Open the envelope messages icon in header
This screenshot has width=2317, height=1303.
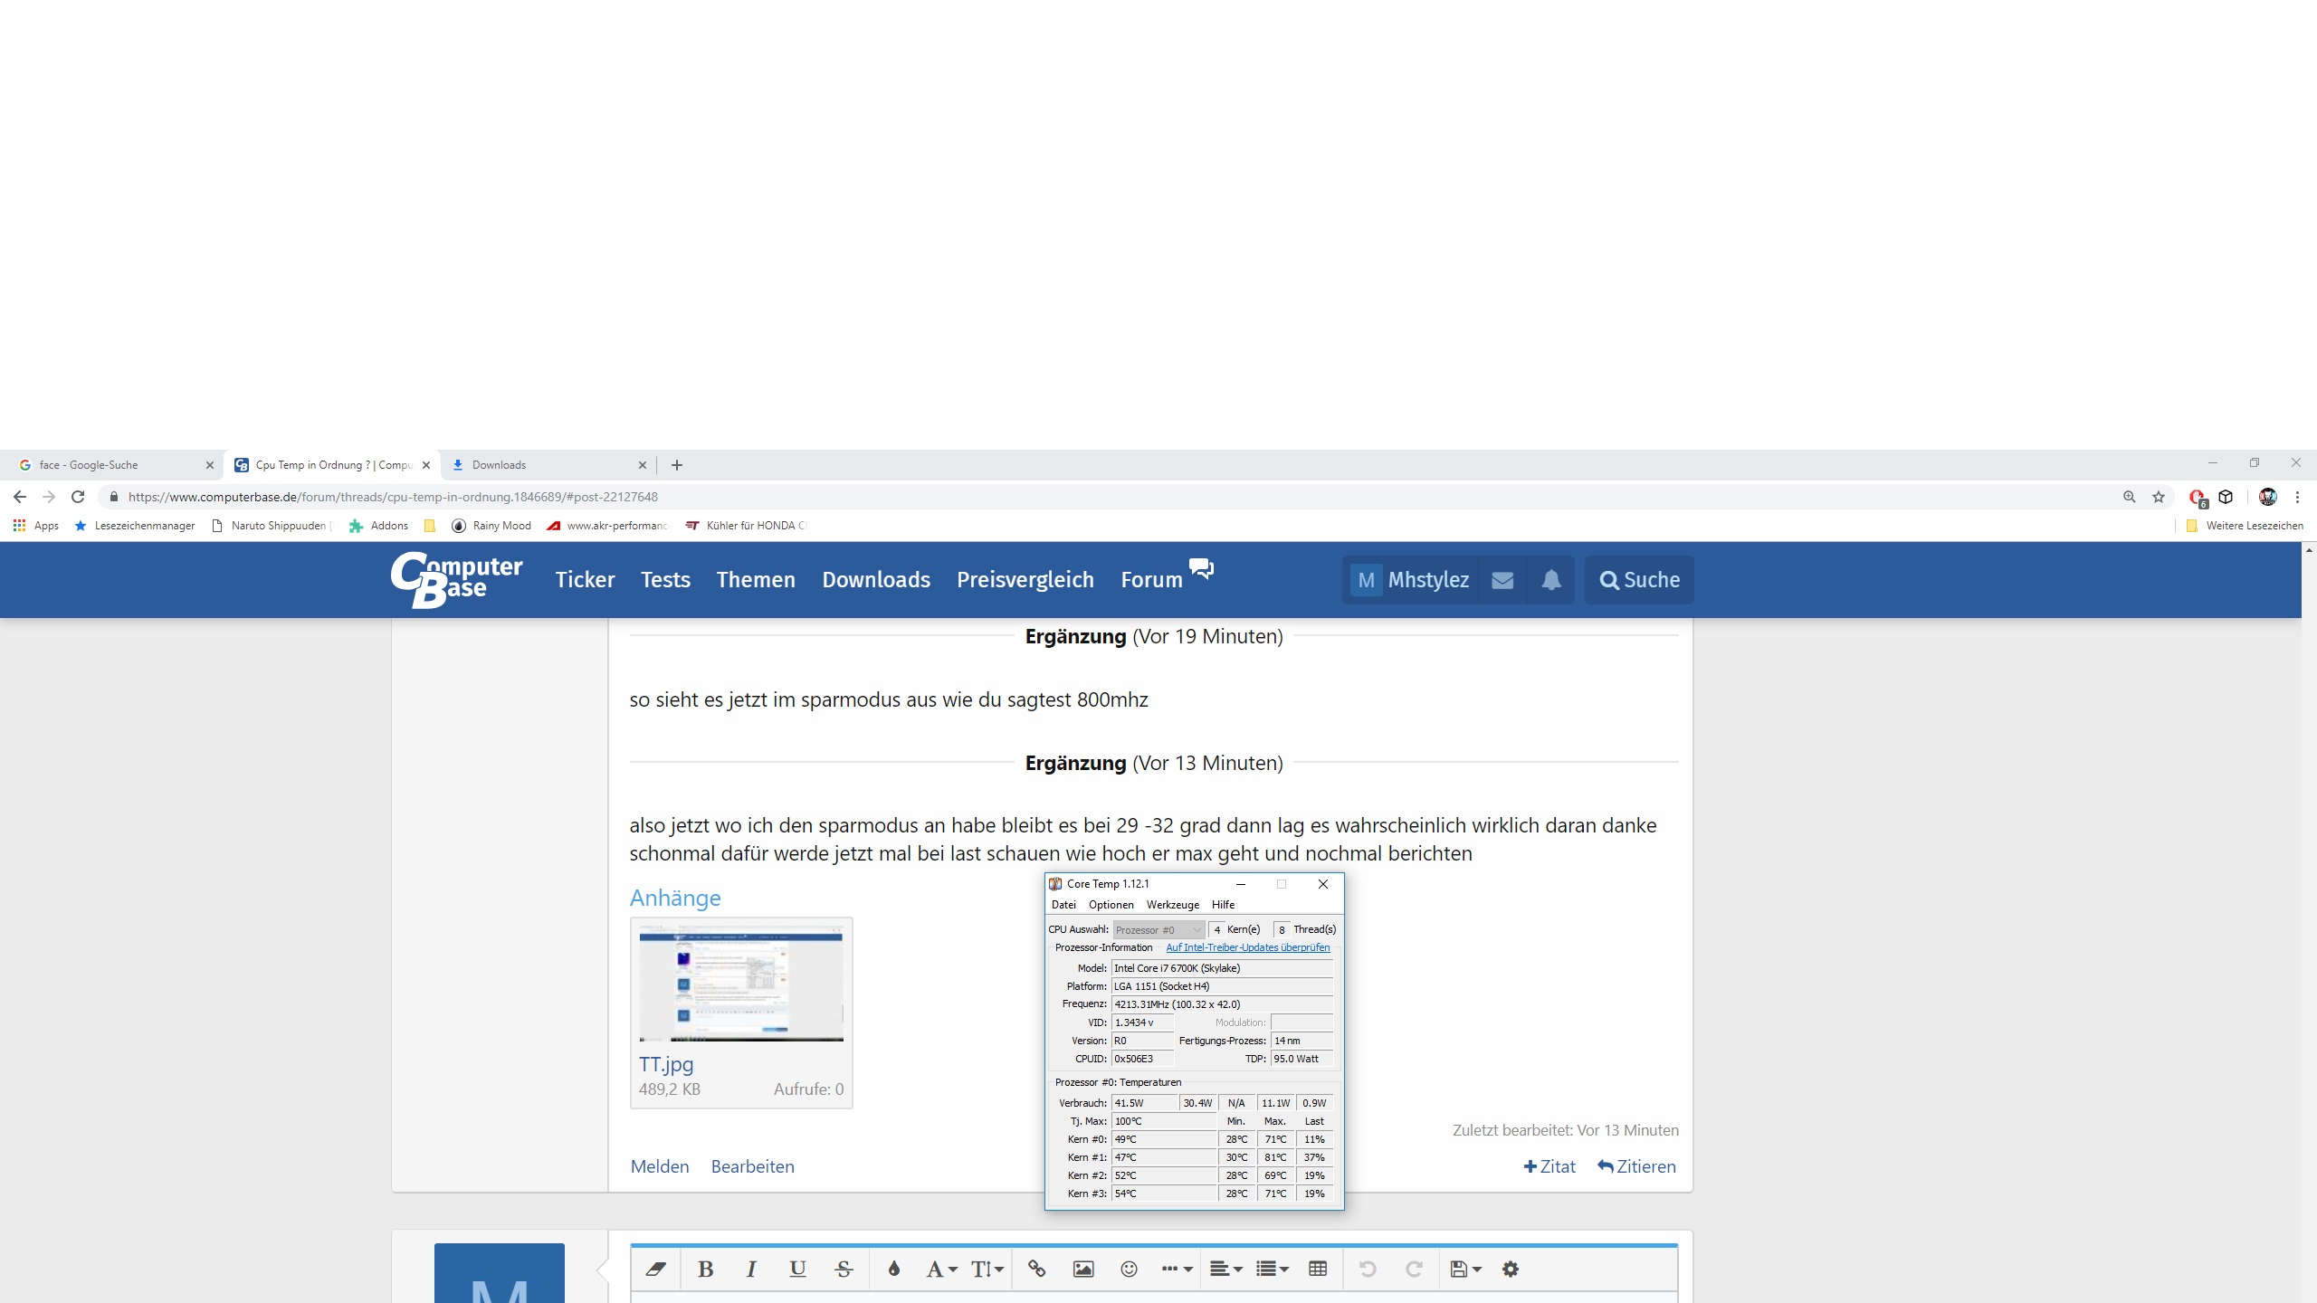point(1502,580)
